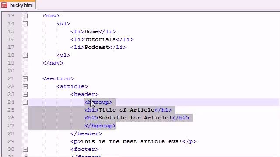This screenshot has height=157, width=280.
Task: Place cursor in the <nav> opening tag
Action: tap(51, 16)
